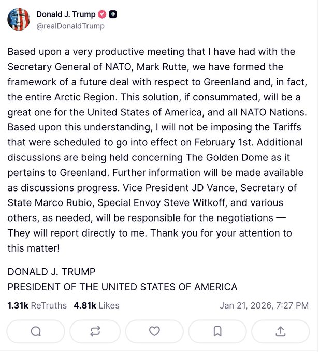Screen dimensions: 319x352
Task: View the 1.31k ReTruths list
Action: coord(37,305)
